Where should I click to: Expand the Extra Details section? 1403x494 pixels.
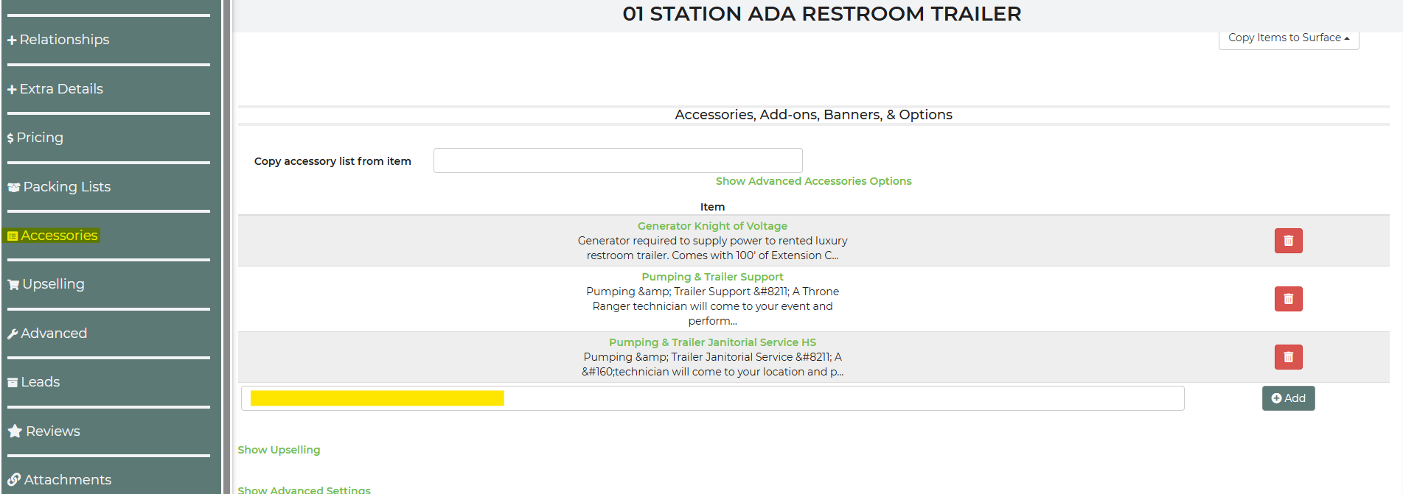pos(55,89)
